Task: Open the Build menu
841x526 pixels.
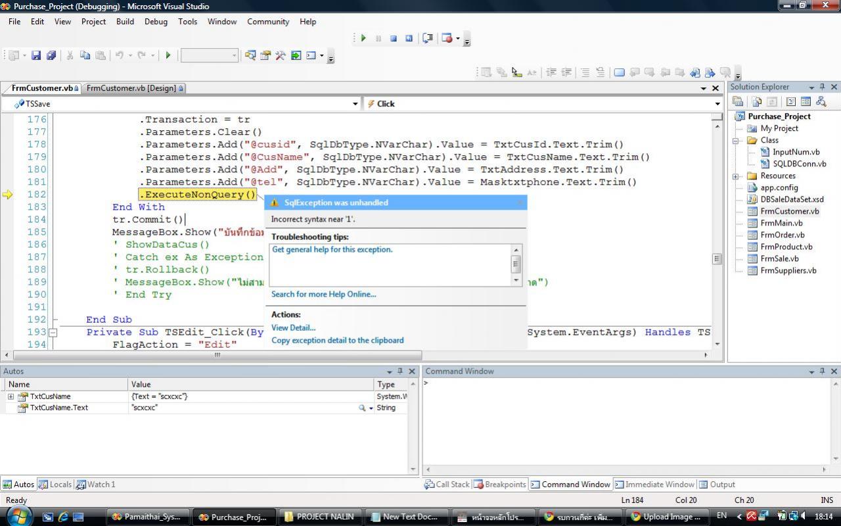Action: tap(125, 21)
